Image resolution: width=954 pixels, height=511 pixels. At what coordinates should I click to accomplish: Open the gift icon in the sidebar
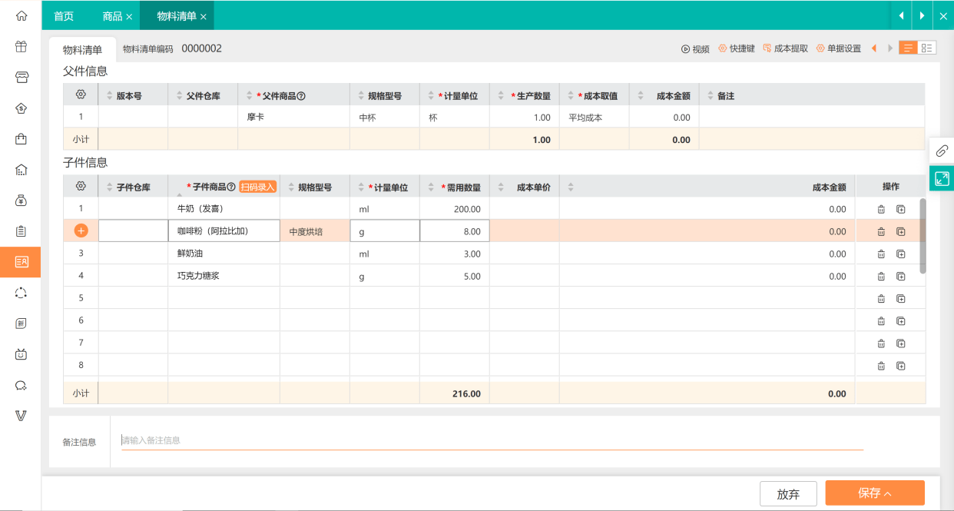[21, 46]
